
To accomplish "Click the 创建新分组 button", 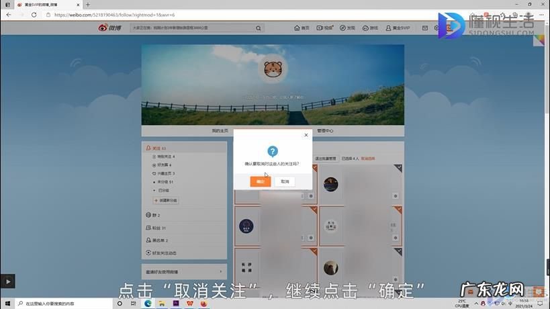I will (x=166, y=200).
